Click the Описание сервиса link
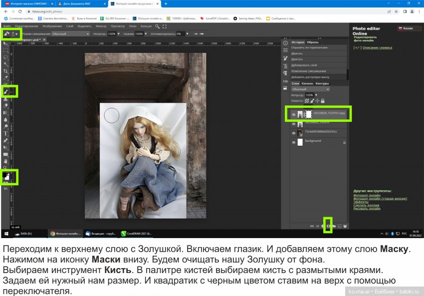 coord(377,48)
